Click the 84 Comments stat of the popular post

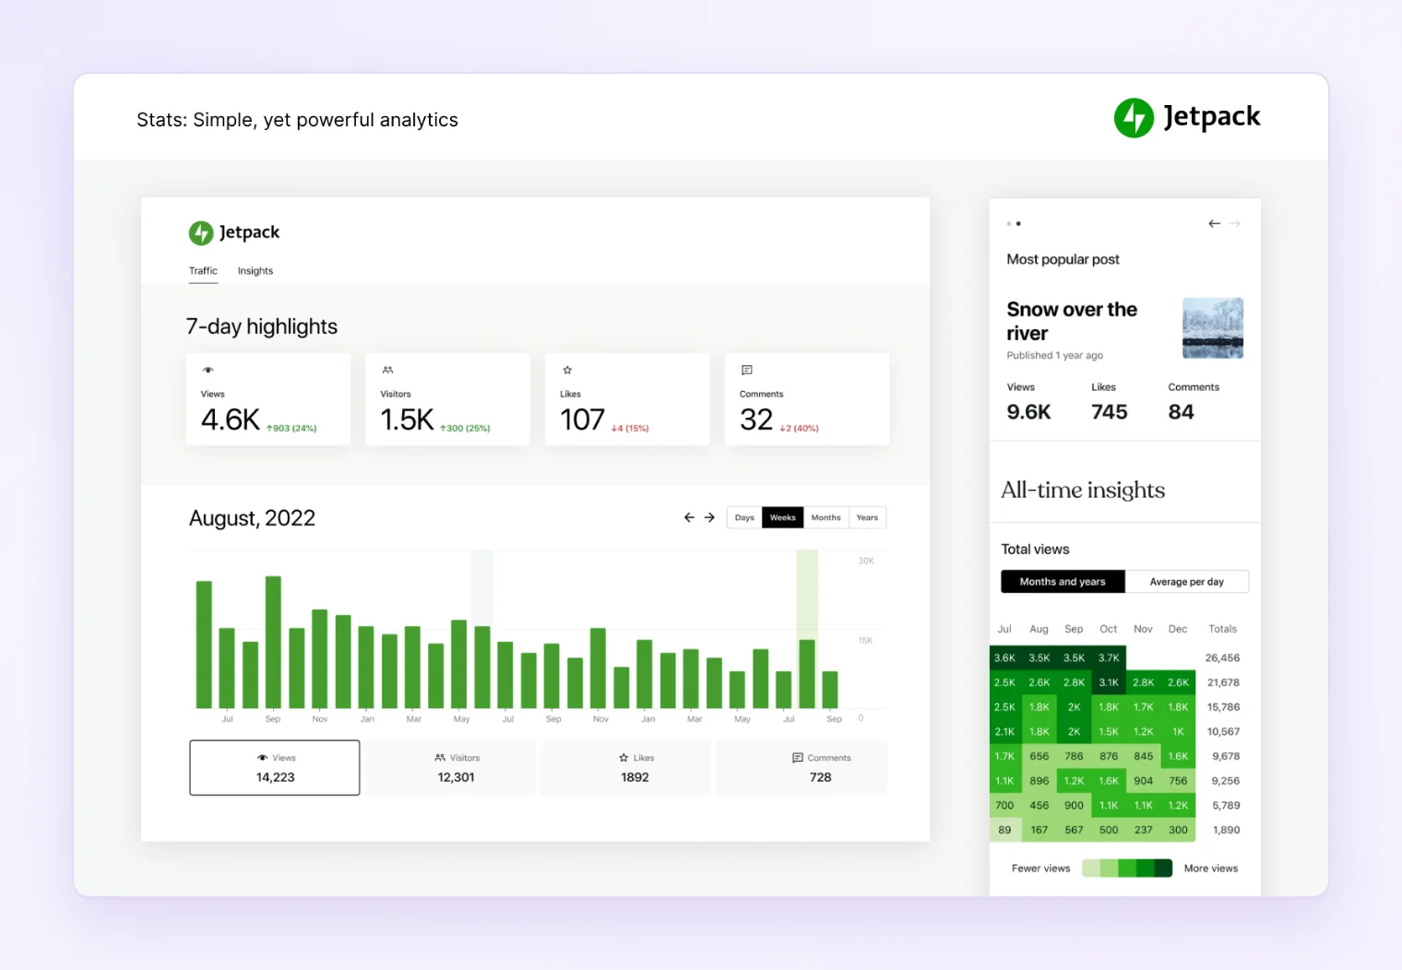coord(1181,412)
